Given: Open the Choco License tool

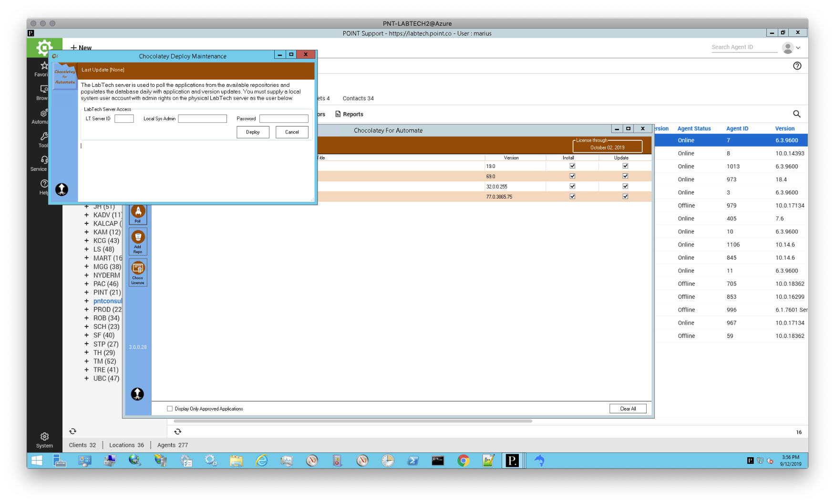Looking at the screenshot, I should [138, 272].
